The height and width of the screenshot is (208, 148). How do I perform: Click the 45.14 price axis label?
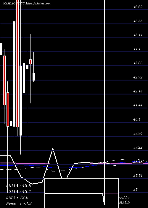point(138,35)
